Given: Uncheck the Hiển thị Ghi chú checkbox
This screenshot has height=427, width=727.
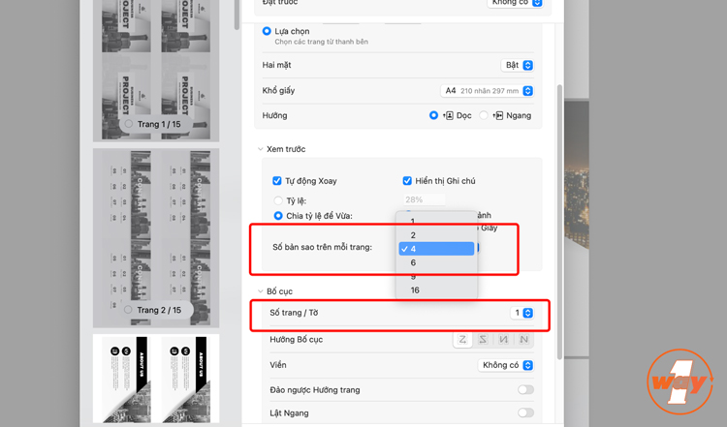Looking at the screenshot, I should (407, 181).
